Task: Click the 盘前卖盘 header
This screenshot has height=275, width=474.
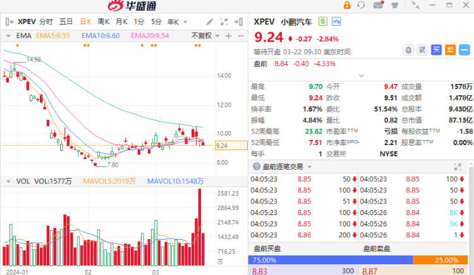Action: [377, 249]
